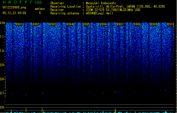
Task: Click the 0909 time marker
Action: (x=154, y=24)
